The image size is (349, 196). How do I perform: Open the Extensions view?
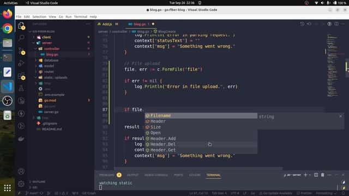coord(21,76)
